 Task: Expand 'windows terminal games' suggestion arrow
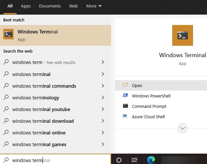103,144
